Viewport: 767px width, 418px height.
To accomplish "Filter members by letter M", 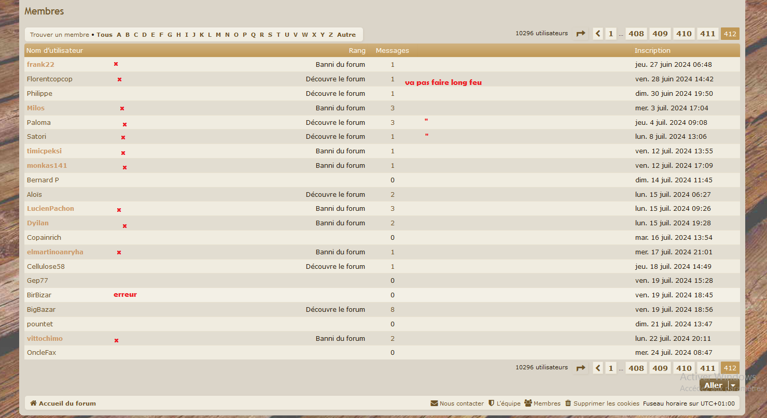I will pos(218,35).
